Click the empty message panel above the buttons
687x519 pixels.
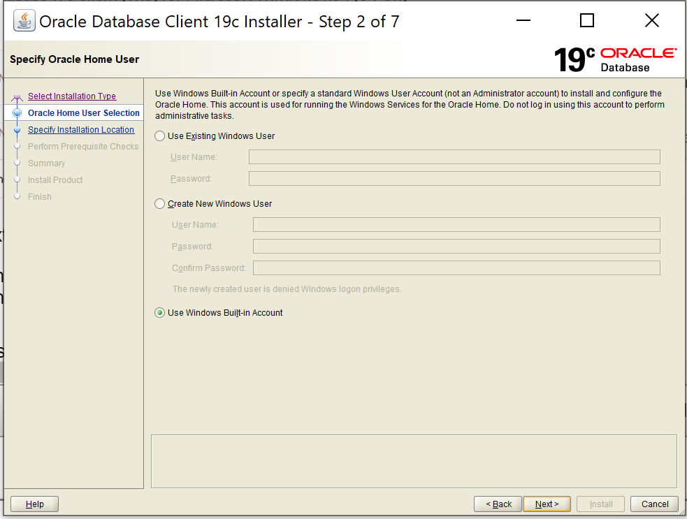(x=414, y=461)
